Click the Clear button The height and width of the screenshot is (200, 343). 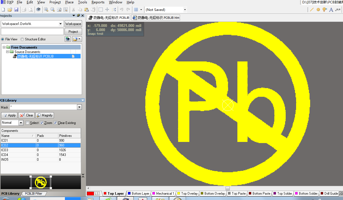pos(26,115)
